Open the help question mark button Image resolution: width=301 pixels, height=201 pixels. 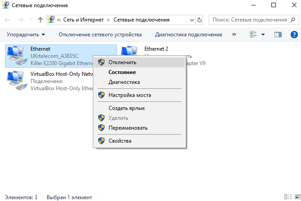[294, 35]
